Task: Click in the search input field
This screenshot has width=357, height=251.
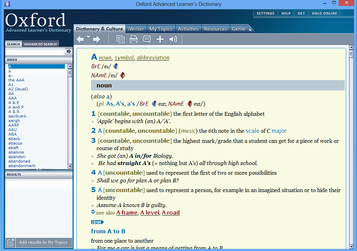Action: point(35,52)
